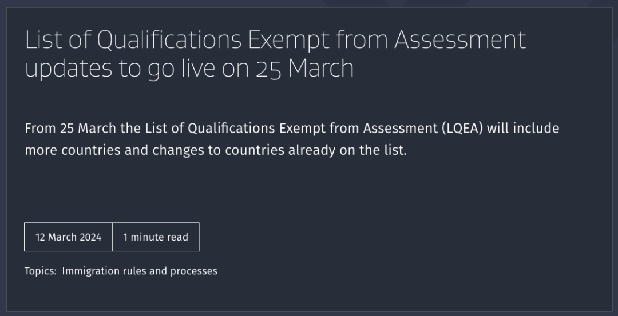
Task: Open the Immigration rules and processes topic link
Action: click(140, 271)
